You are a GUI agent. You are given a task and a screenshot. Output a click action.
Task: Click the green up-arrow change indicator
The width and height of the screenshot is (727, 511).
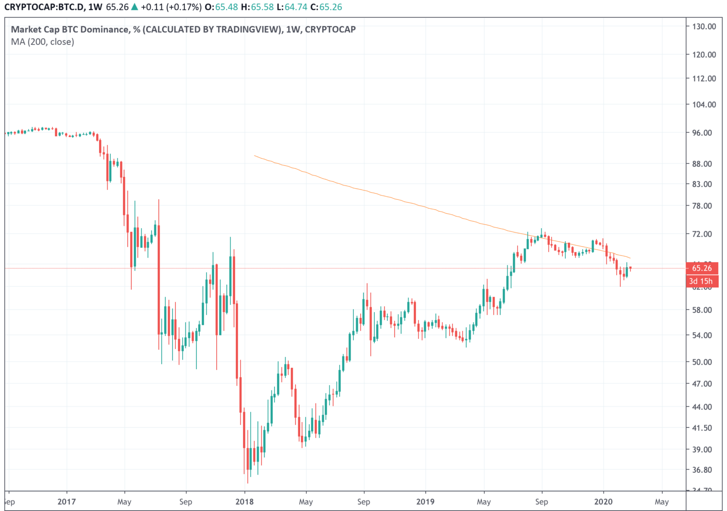[x=134, y=7]
